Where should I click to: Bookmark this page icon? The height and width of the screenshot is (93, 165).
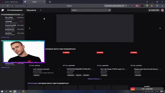click(x=126, y=6)
